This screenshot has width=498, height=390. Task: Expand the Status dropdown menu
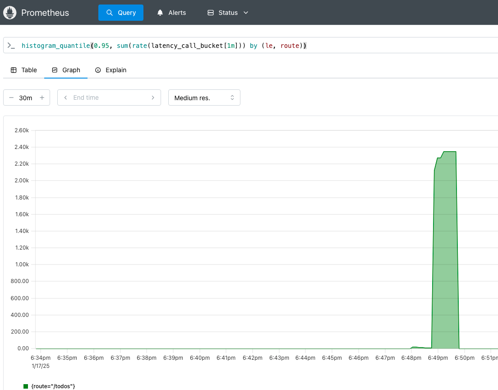246,13
